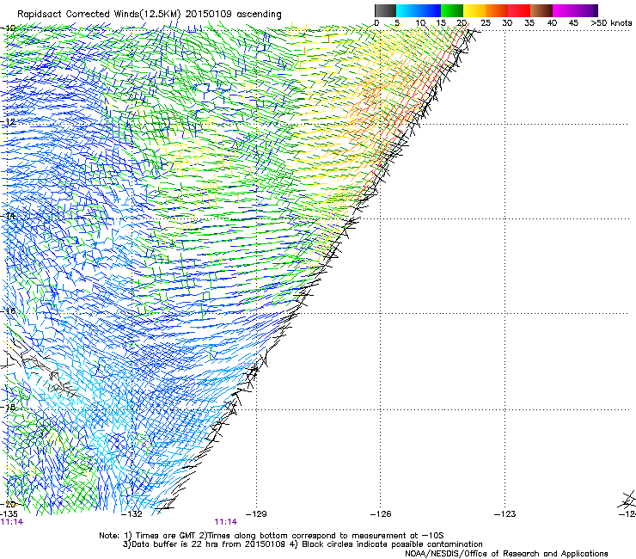Image resolution: width=636 pixels, height=559 pixels.
Task: Select the red 30-35 knots legend swatch
Action: click(519, 10)
